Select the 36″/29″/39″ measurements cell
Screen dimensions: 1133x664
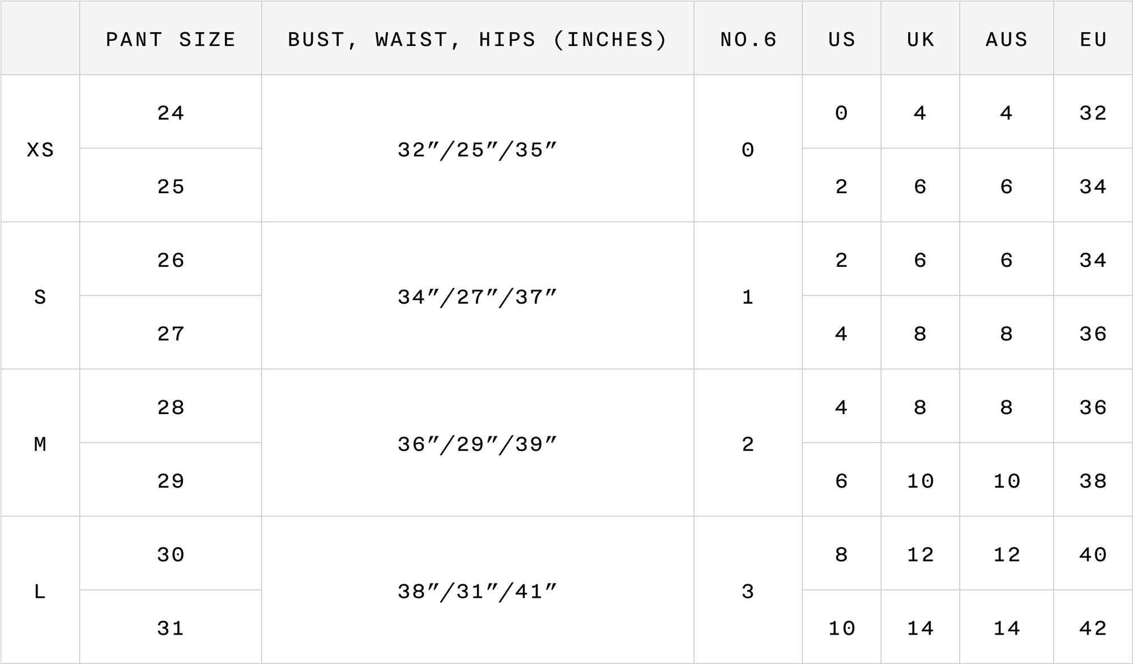click(478, 444)
